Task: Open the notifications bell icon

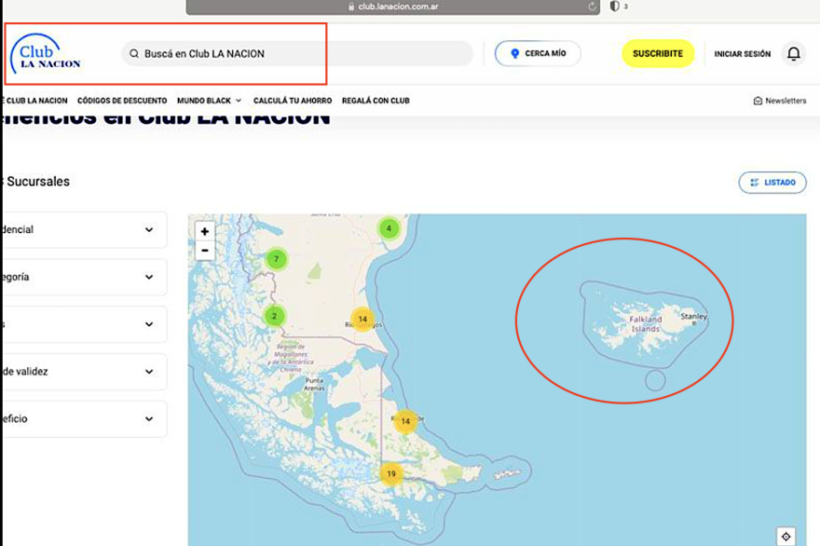Action: pyautogui.click(x=793, y=54)
